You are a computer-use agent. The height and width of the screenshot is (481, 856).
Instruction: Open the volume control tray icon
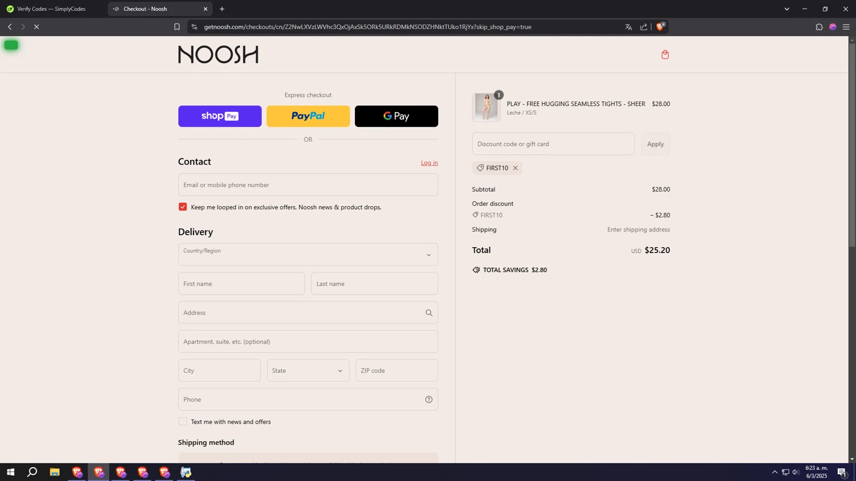click(796, 472)
